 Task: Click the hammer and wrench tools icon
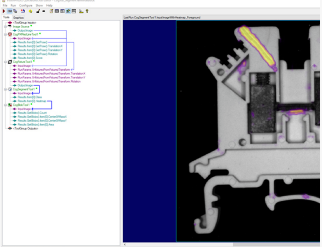pyautogui.click(x=68, y=12)
